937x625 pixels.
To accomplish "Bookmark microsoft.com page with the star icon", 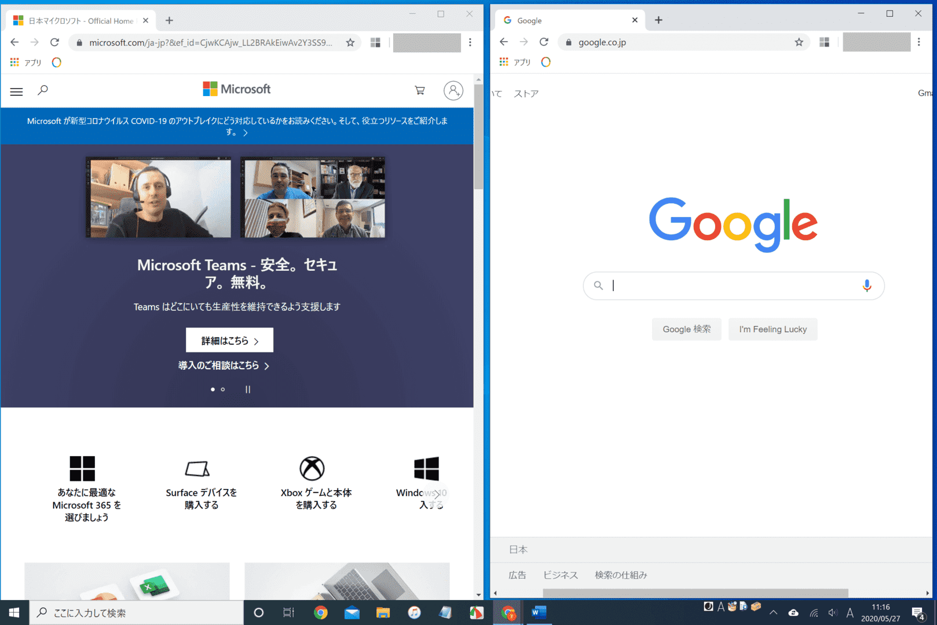I will tap(350, 42).
